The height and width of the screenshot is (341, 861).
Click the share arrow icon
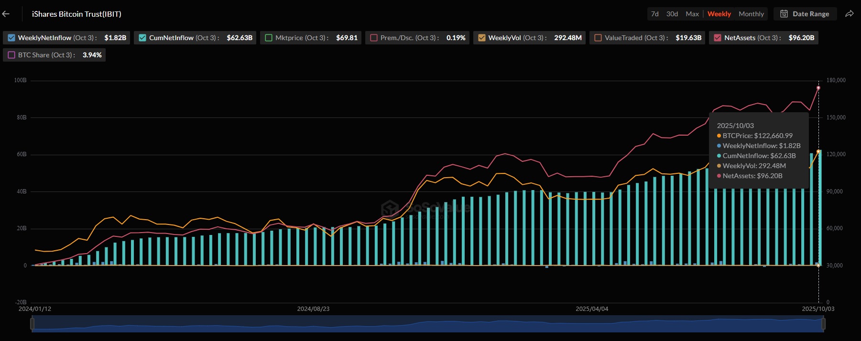(849, 14)
